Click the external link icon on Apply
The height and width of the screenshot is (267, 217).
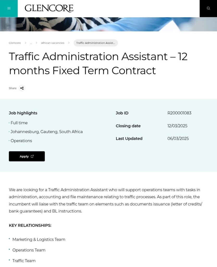[32, 156]
